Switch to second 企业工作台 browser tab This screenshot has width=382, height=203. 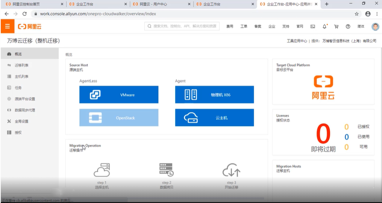point(225,4)
